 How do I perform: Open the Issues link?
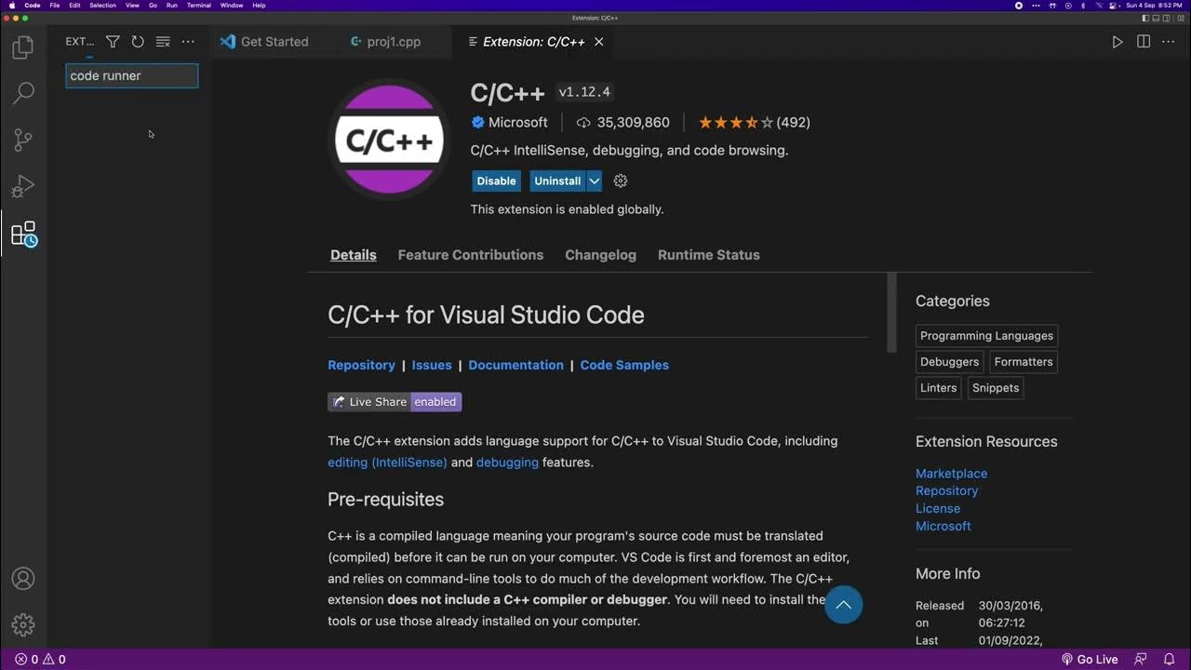pyautogui.click(x=432, y=365)
